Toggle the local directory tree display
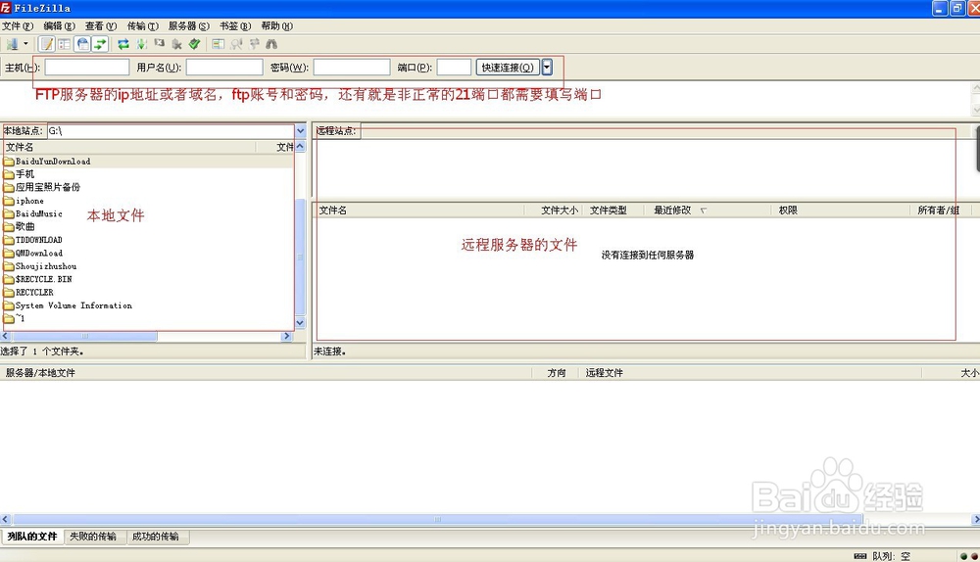Image resolution: width=980 pixels, height=562 pixels. 65,44
